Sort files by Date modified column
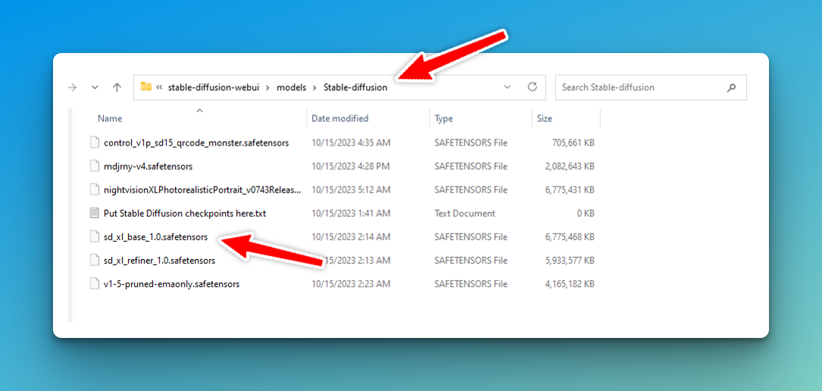 coord(339,118)
